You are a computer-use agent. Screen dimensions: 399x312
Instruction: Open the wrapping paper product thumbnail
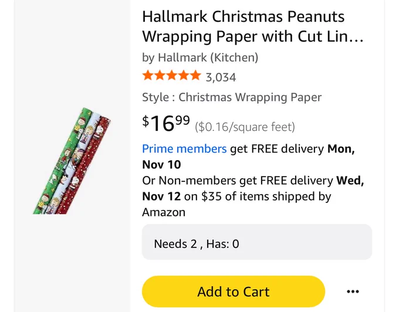(72, 160)
